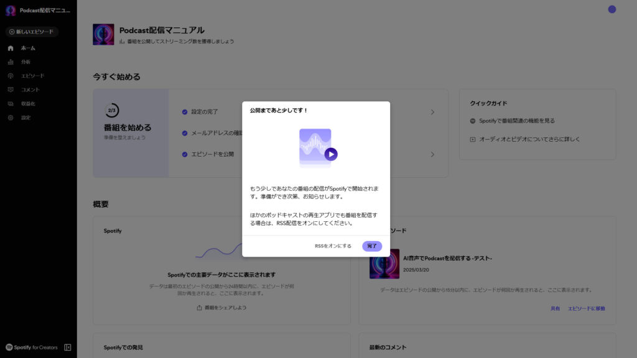Click the 設定の完了 checkmark

185,112
